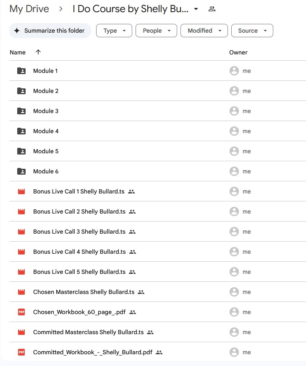
Task: Open the Modified filter dropdown
Action: tap(204, 31)
